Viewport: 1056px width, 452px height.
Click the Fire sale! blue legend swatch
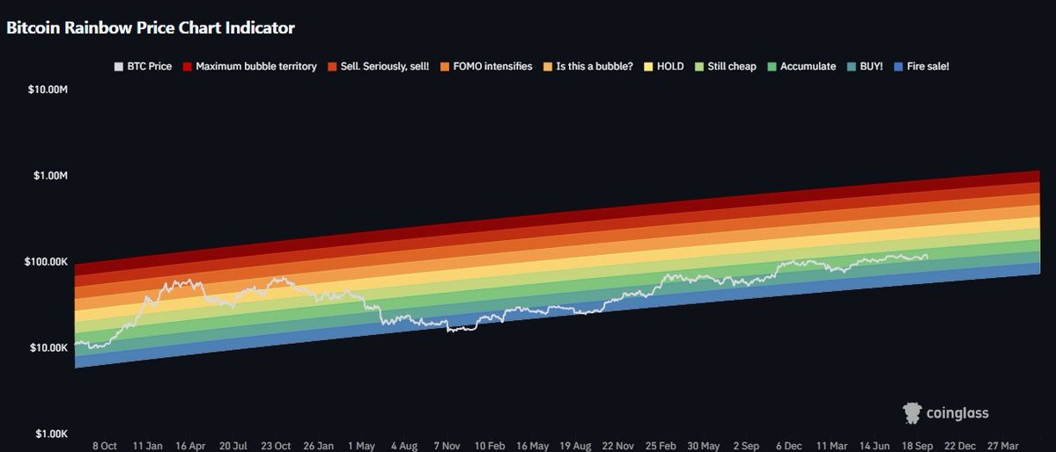(897, 66)
